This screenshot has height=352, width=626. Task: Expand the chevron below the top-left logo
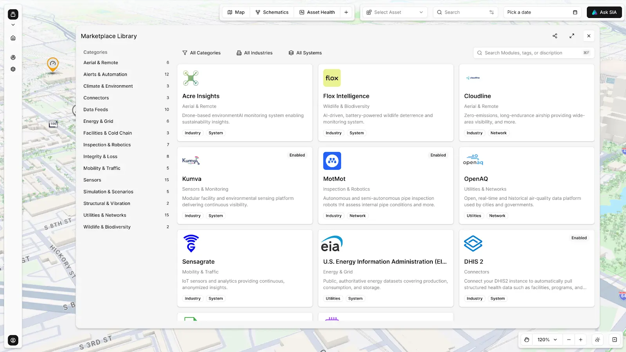tap(13, 25)
